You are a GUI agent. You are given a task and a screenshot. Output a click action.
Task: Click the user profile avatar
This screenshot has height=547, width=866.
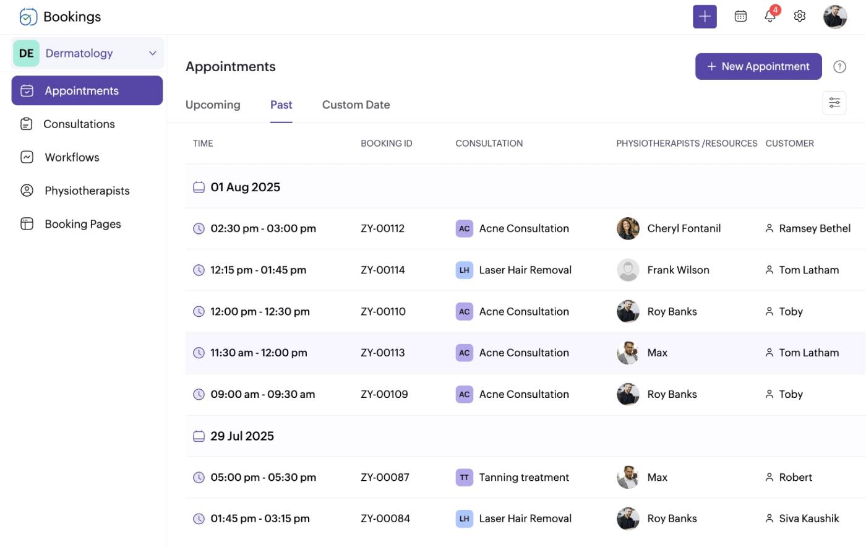pyautogui.click(x=834, y=17)
